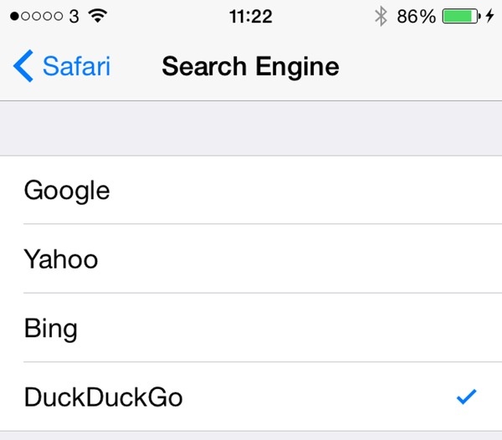Click the 11:22 clock in status bar

click(x=251, y=15)
